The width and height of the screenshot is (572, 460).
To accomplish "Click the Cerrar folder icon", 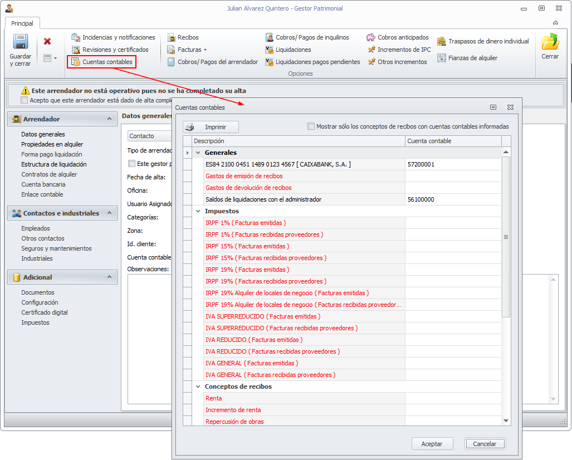I will pyautogui.click(x=550, y=42).
